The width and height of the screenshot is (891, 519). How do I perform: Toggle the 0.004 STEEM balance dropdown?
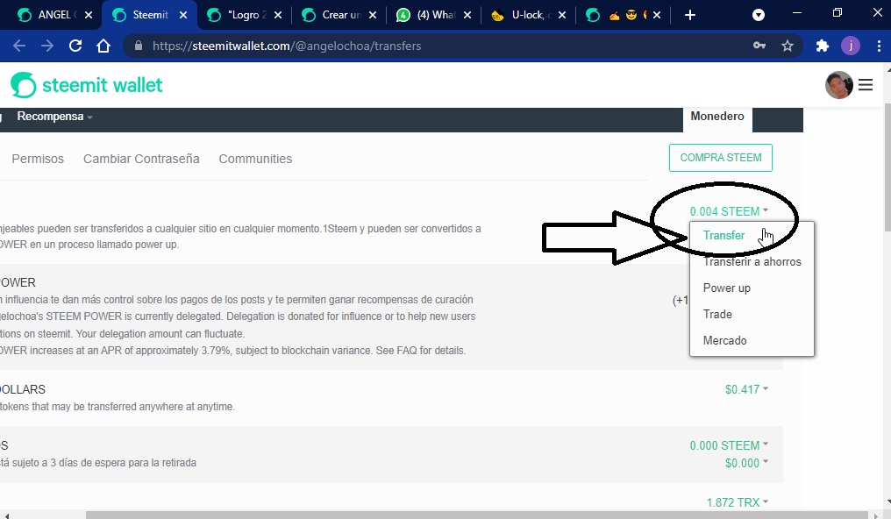[729, 211]
